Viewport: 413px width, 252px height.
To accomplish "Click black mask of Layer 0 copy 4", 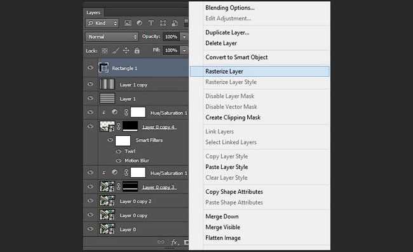I will [x=130, y=126].
